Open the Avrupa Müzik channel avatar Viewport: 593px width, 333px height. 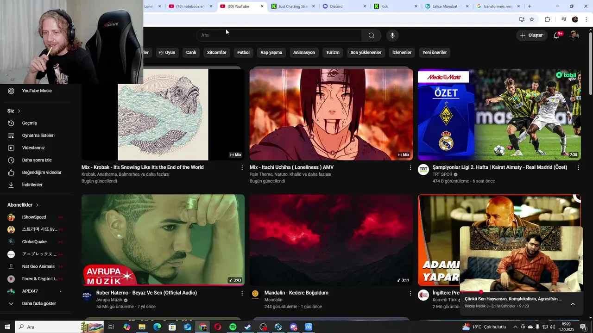point(87,295)
